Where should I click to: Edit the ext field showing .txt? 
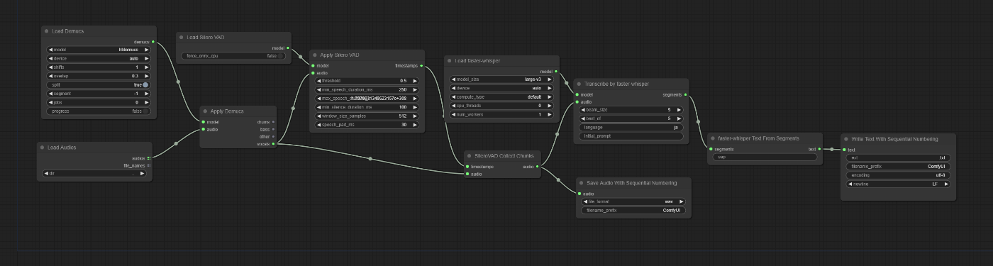click(x=898, y=157)
